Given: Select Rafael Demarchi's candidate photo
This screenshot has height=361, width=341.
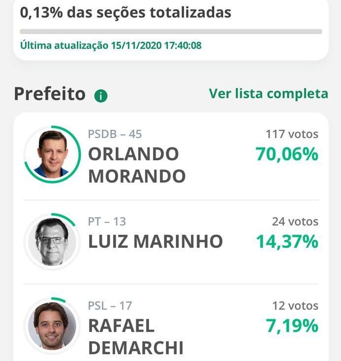Looking at the screenshot, I should 52,325.
